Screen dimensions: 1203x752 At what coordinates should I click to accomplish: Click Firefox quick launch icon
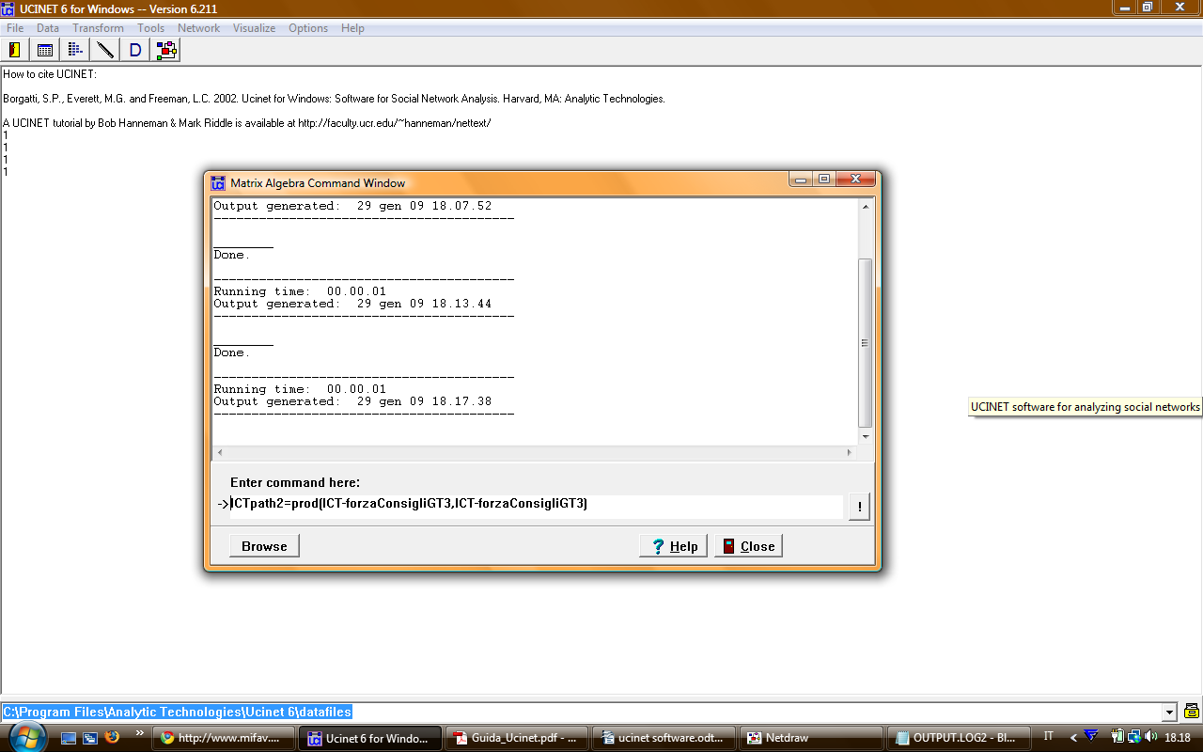point(113,737)
